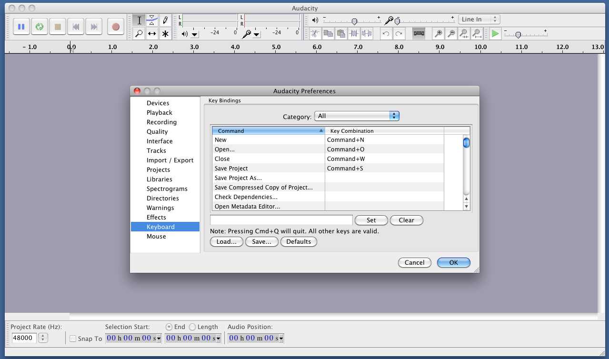
Task: Select Import / Export in preferences list
Action: coord(170,160)
